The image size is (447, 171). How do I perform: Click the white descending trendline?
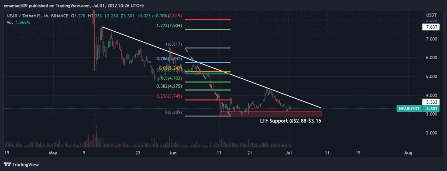coord(211,67)
